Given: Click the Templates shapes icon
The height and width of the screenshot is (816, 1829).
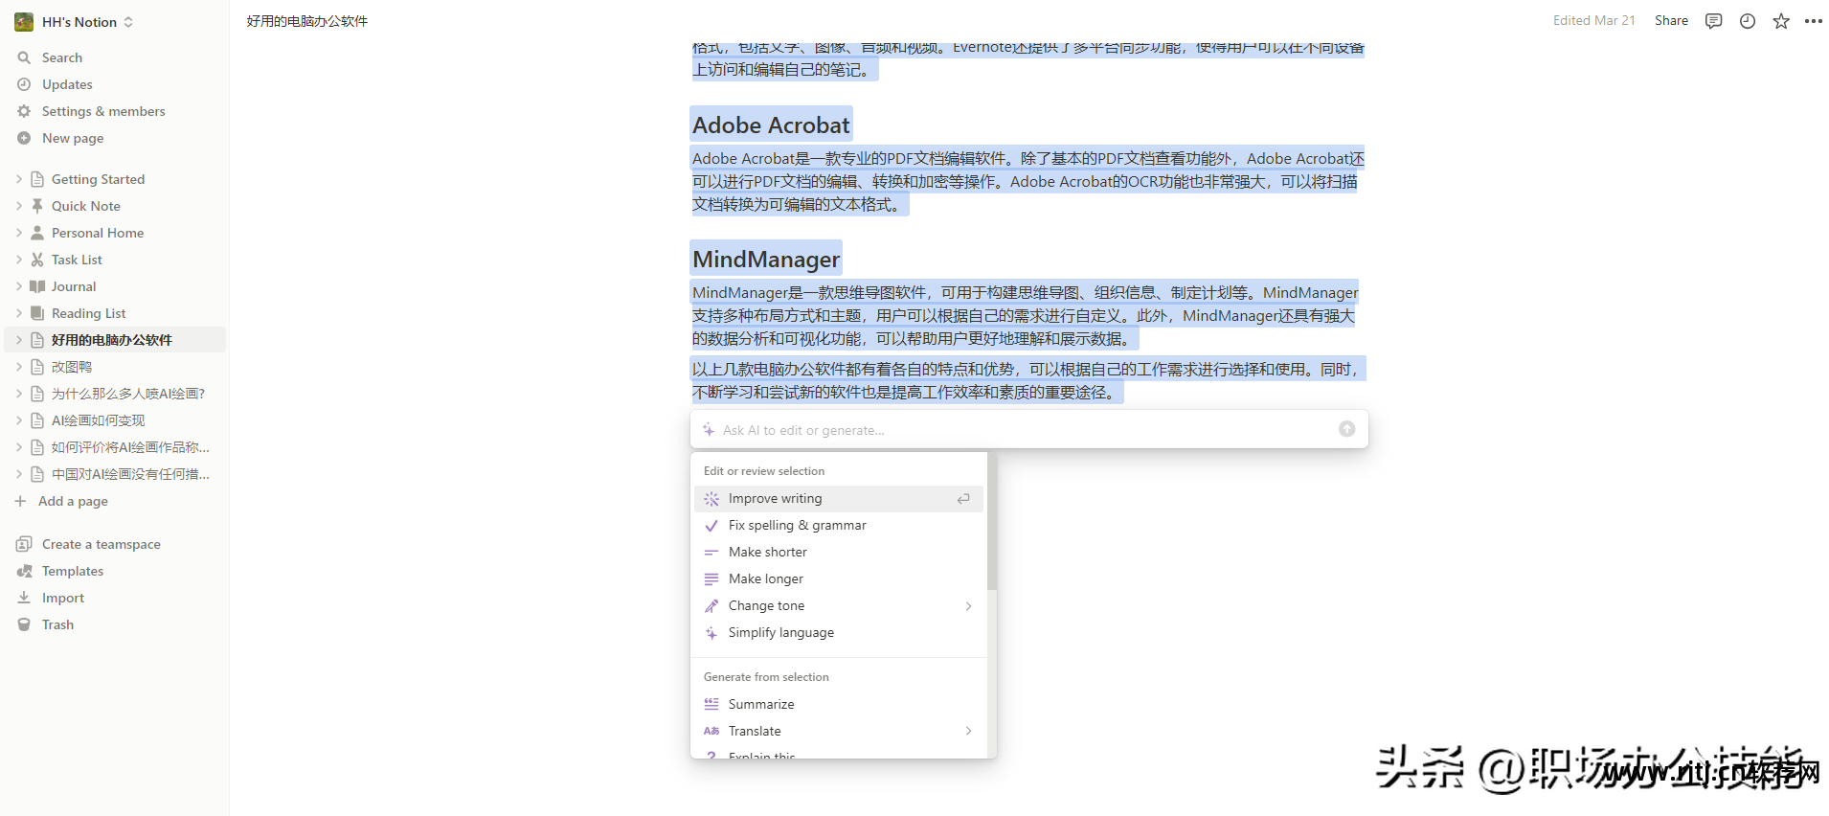Looking at the screenshot, I should pyautogui.click(x=24, y=571).
